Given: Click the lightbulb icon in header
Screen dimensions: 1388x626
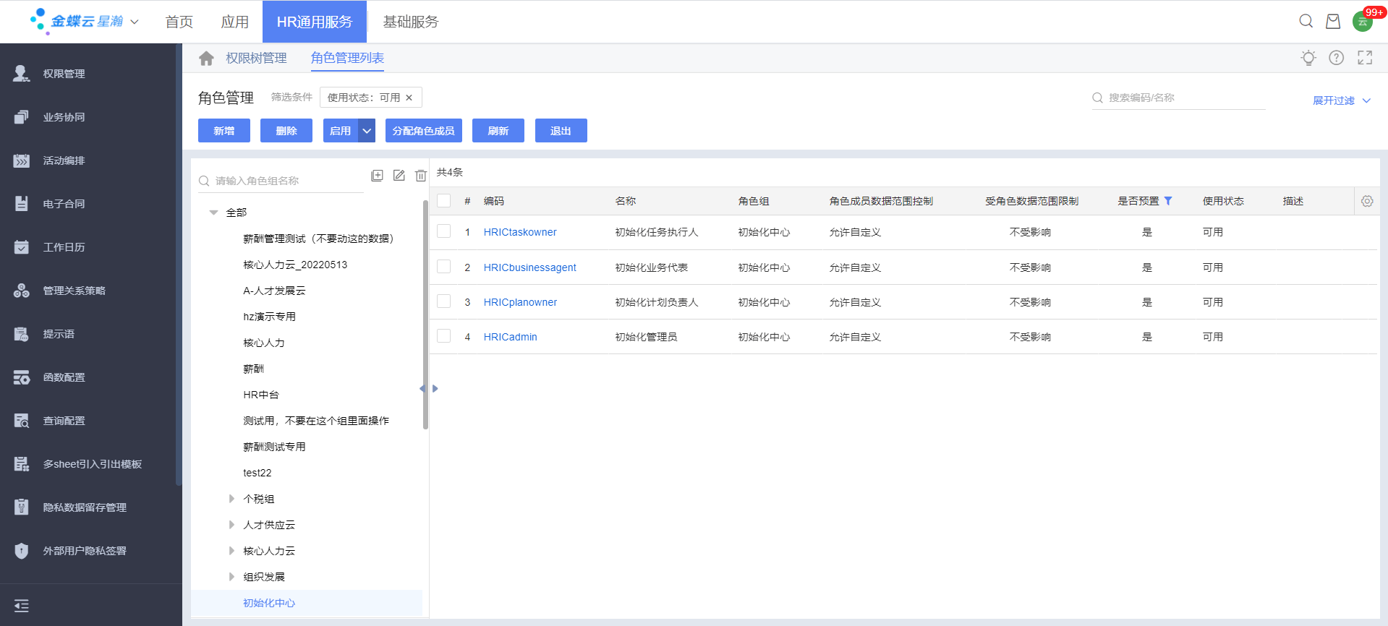Looking at the screenshot, I should click(x=1308, y=58).
